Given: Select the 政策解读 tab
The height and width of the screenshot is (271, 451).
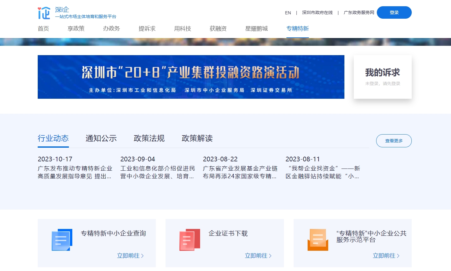Looking at the screenshot, I should pyautogui.click(x=197, y=138).
